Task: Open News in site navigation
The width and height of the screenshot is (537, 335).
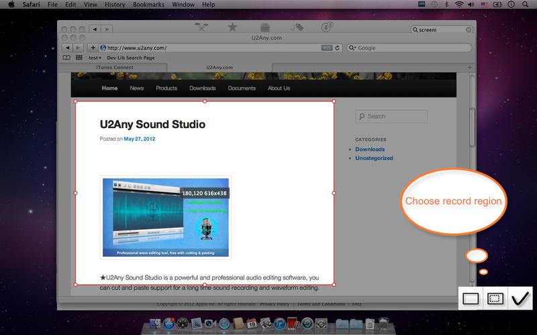Action: pos(137,88)
